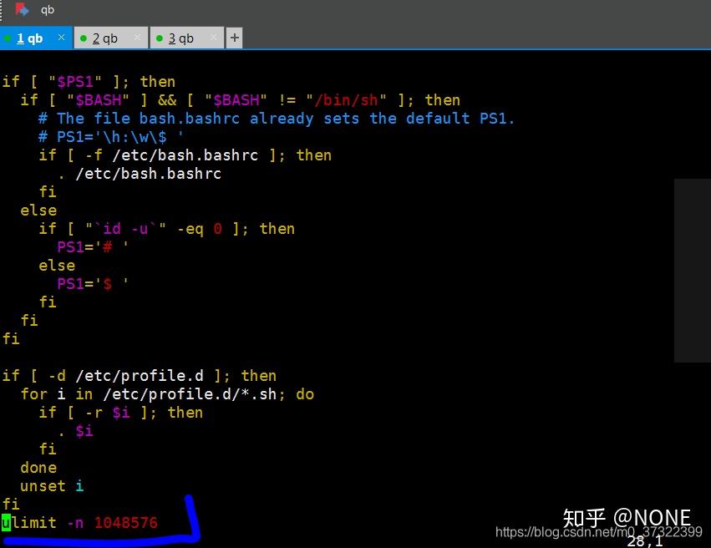Switch to the 3 qb tab

[187, 38]
